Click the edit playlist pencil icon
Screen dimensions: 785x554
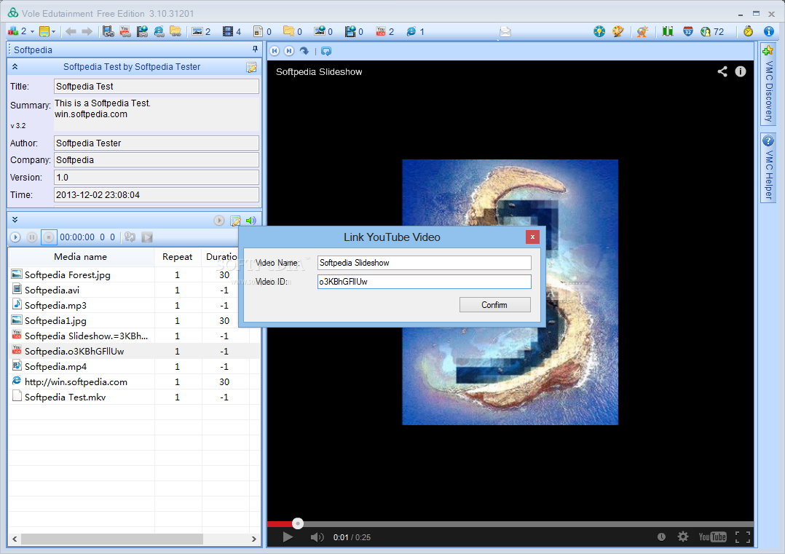click(235, 220)
